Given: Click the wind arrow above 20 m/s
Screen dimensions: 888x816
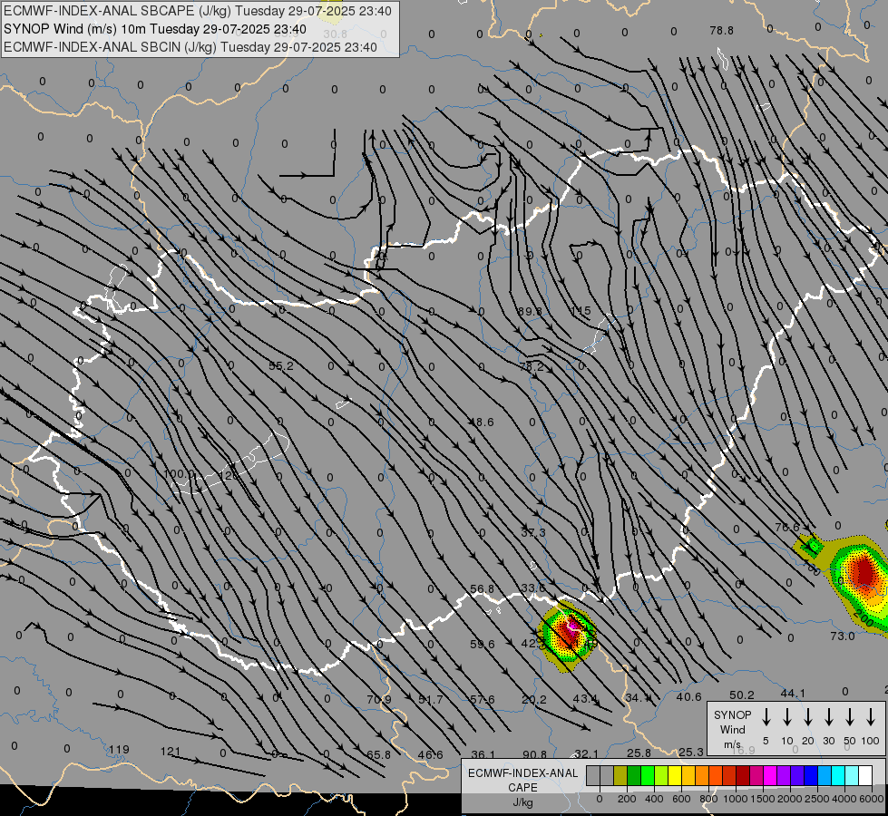Looking at the screenshot, I should coord(808,717).
